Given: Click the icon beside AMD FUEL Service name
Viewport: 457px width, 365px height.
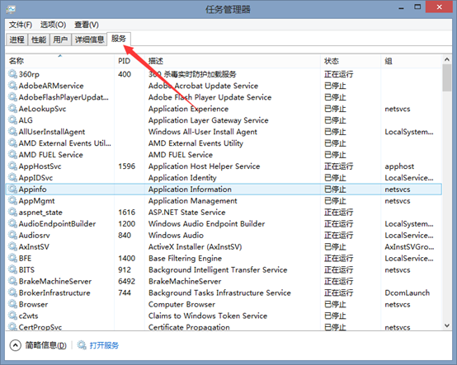Looking at the screenshot, I should [x=12, y=155].
